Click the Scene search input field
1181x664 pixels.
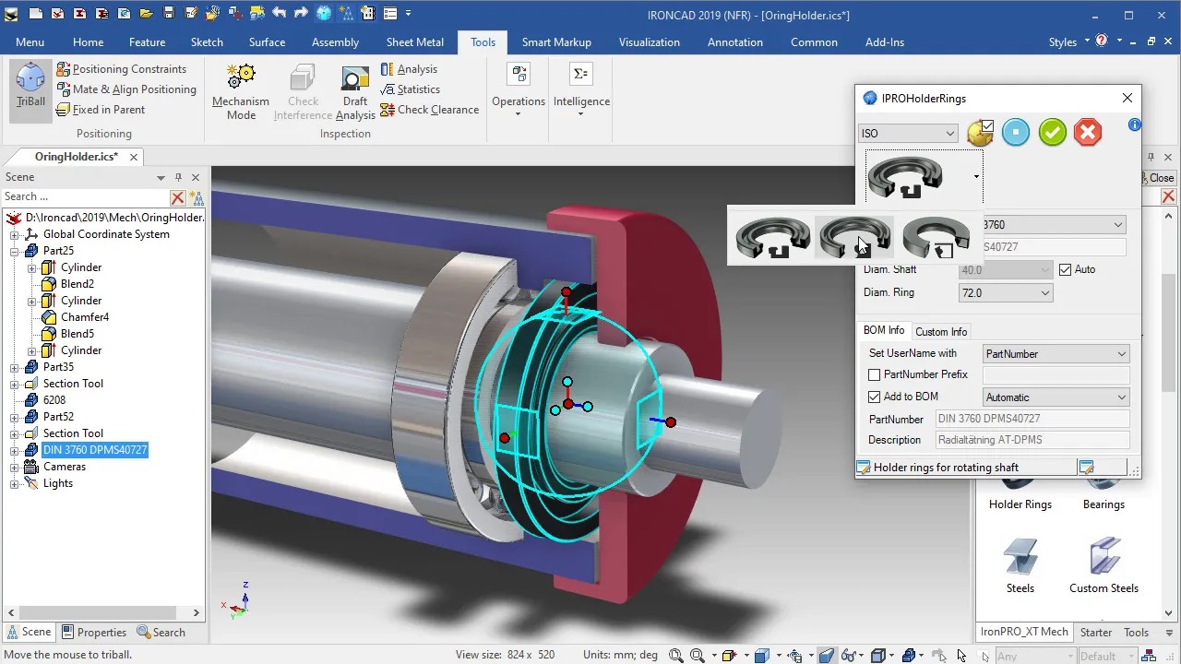[x=85, y=196]
